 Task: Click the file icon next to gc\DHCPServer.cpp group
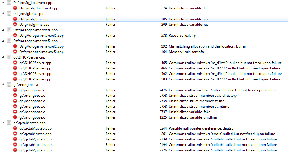coord(9,57)
